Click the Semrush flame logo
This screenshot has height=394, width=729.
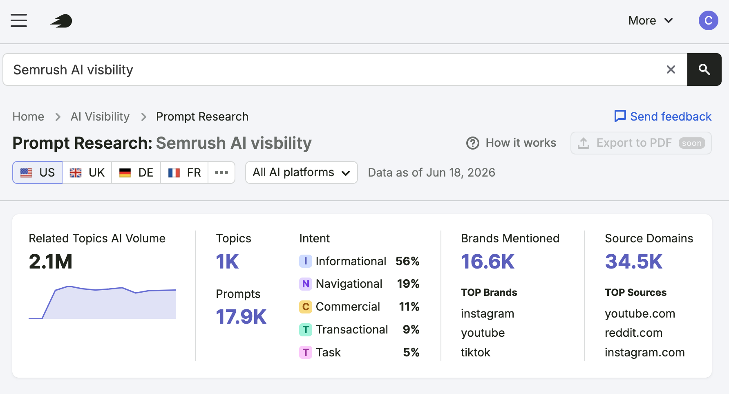61,21
